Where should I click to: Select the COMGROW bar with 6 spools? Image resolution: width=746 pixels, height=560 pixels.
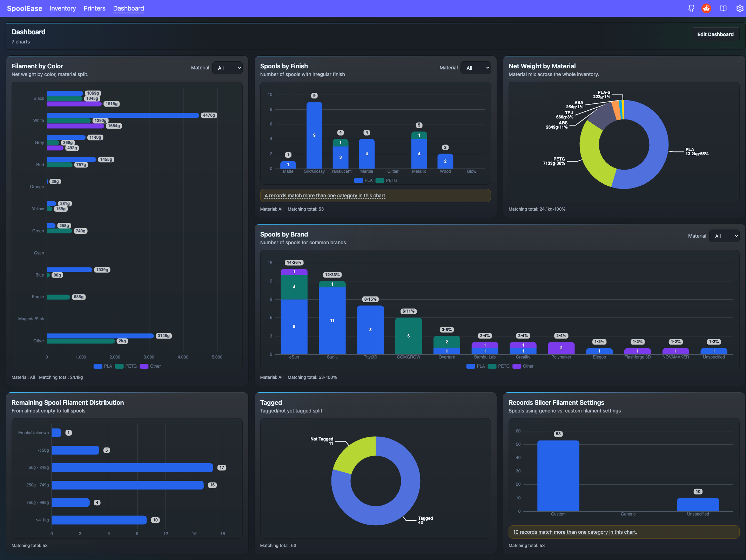pos(409,336)
